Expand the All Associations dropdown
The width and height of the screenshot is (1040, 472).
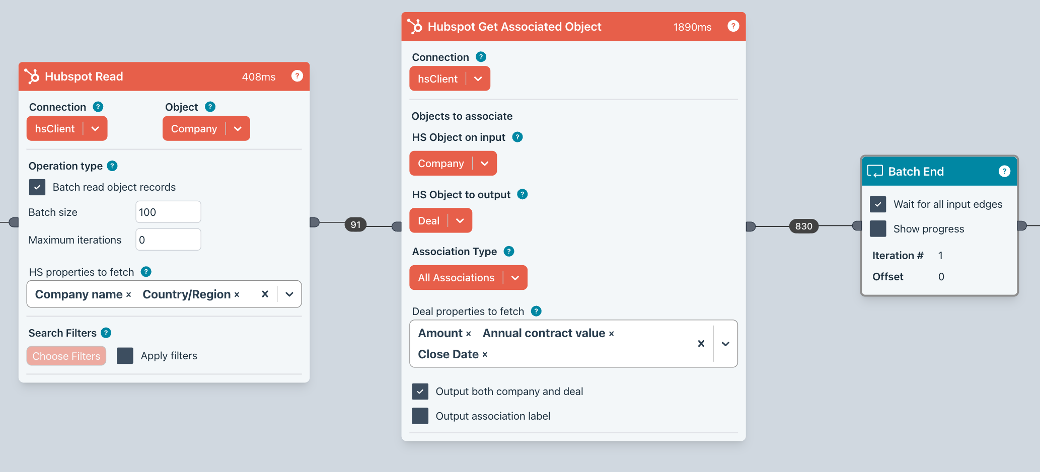pyautogui.click(x=515, y=278)
